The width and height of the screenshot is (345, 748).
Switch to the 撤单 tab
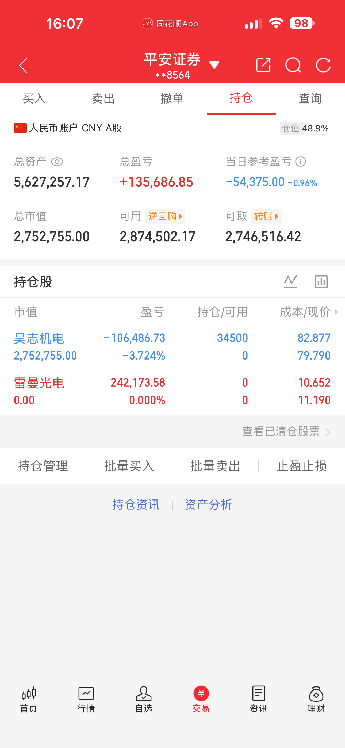(172, 98)
